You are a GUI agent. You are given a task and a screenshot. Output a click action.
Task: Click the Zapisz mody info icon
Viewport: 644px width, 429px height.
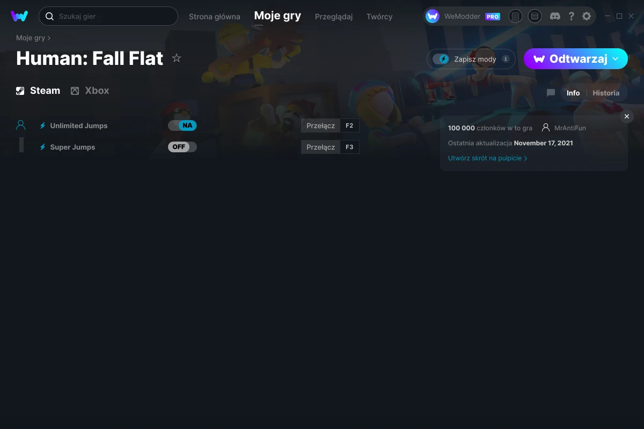506,59
